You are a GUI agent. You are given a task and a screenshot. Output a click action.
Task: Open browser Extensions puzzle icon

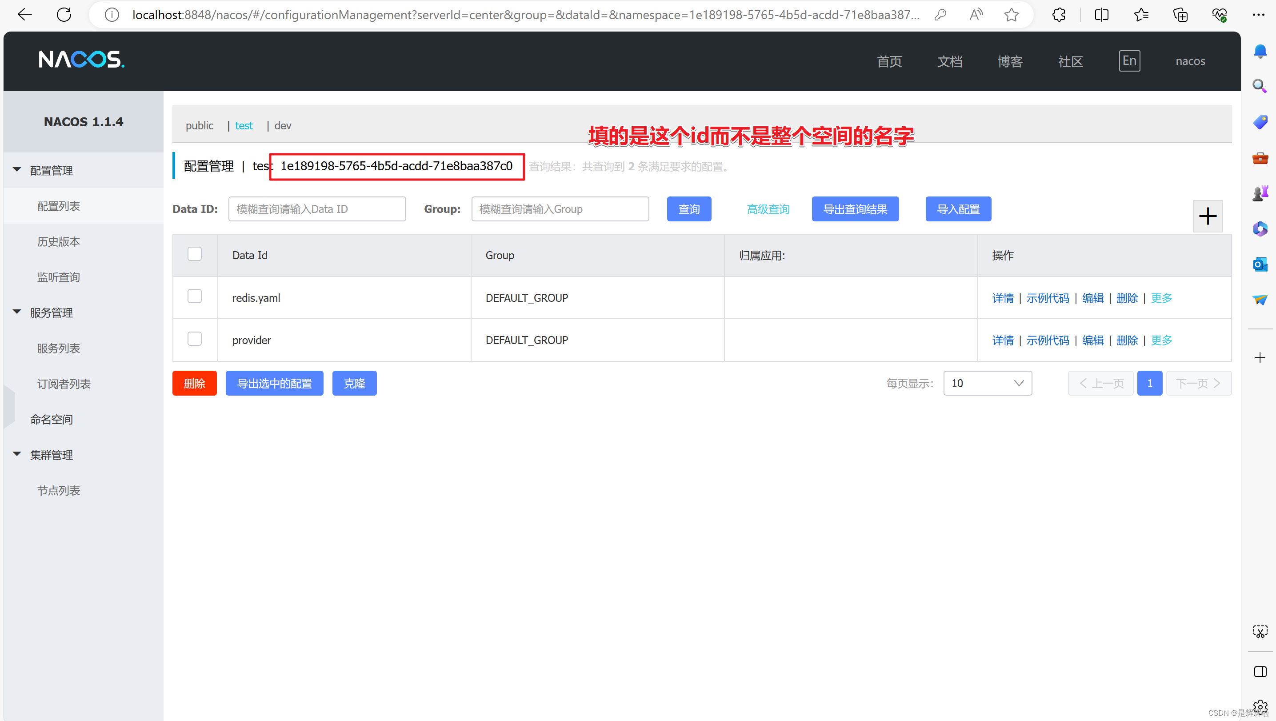click(x=1059, y=15)
